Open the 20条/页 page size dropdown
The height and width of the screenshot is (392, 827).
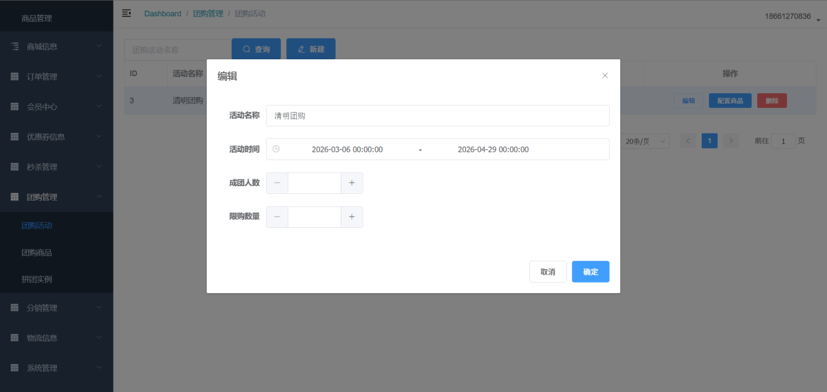645,141
